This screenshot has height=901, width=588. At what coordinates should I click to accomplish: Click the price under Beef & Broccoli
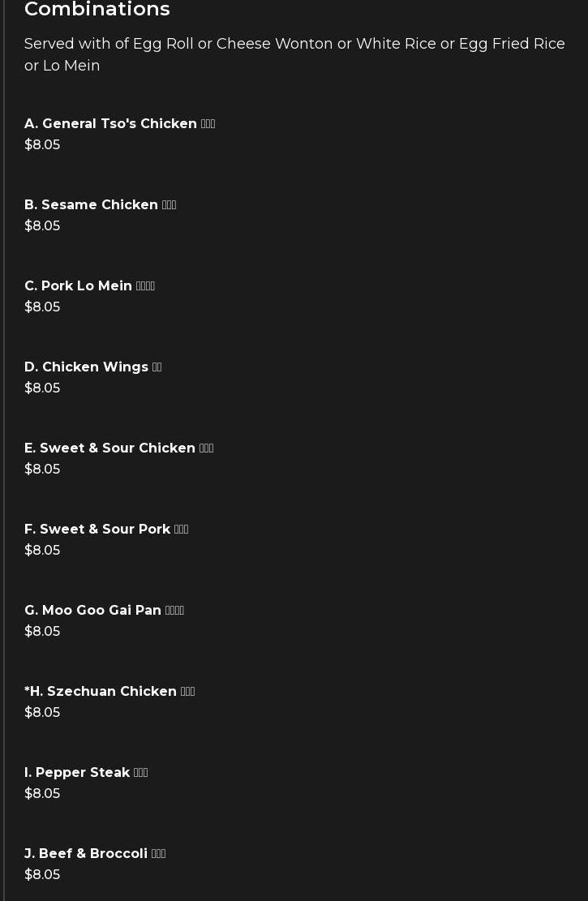[42, 874]
